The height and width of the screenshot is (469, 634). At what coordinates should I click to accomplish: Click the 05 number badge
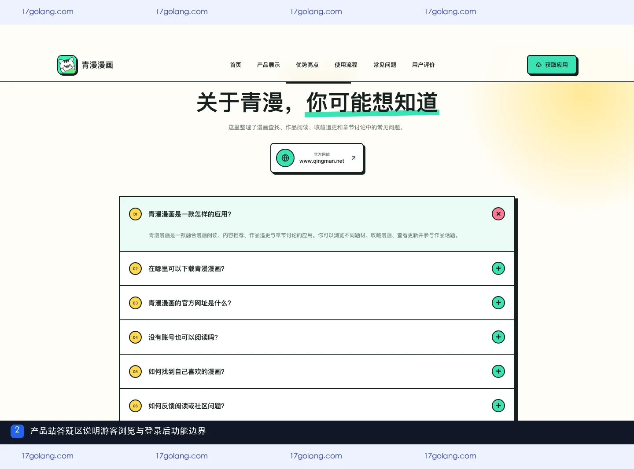(x=135, y=372)
